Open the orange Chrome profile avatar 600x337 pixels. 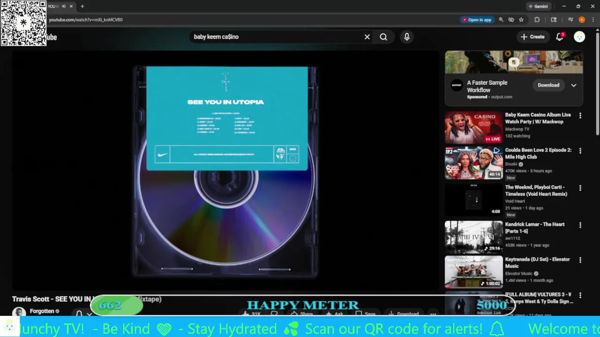[x=582, y=20]
